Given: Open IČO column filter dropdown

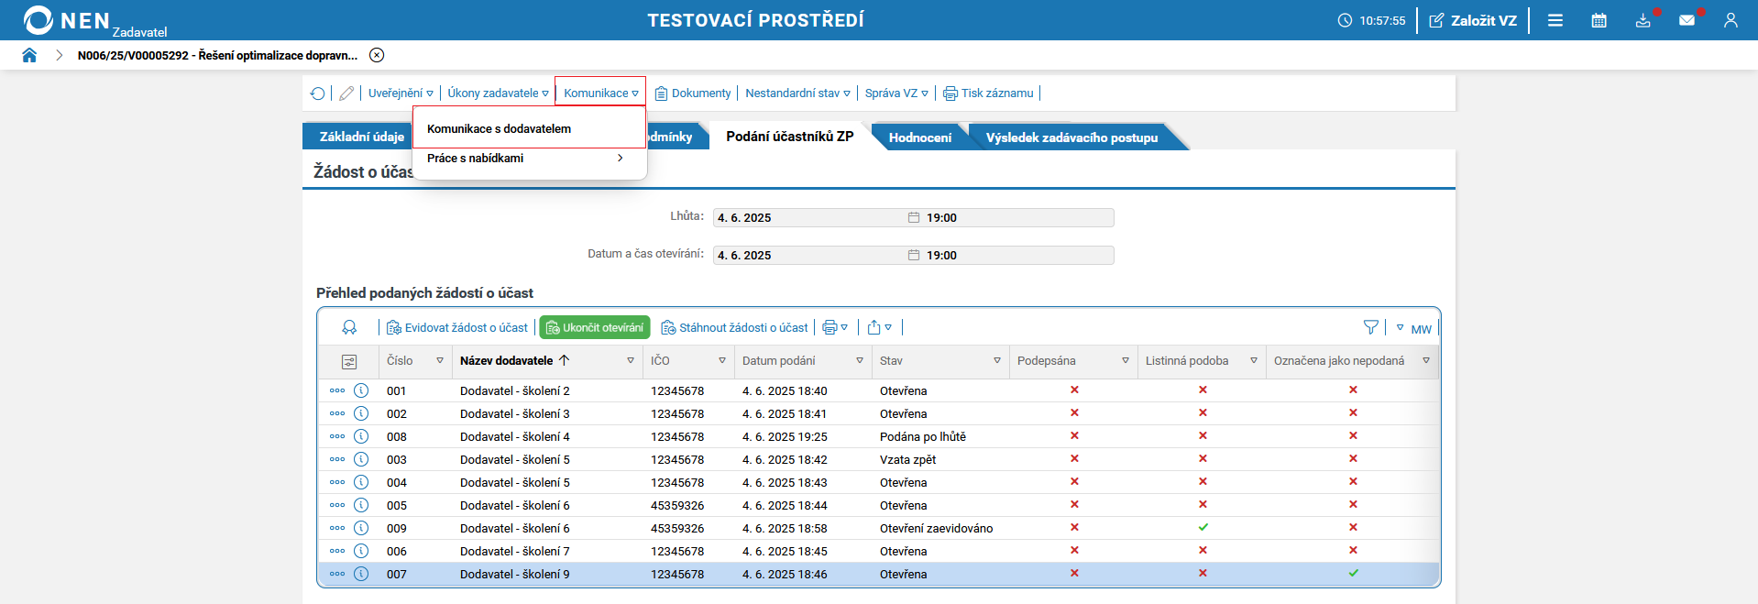Looking at the screenshot, I should coord(722,361).
